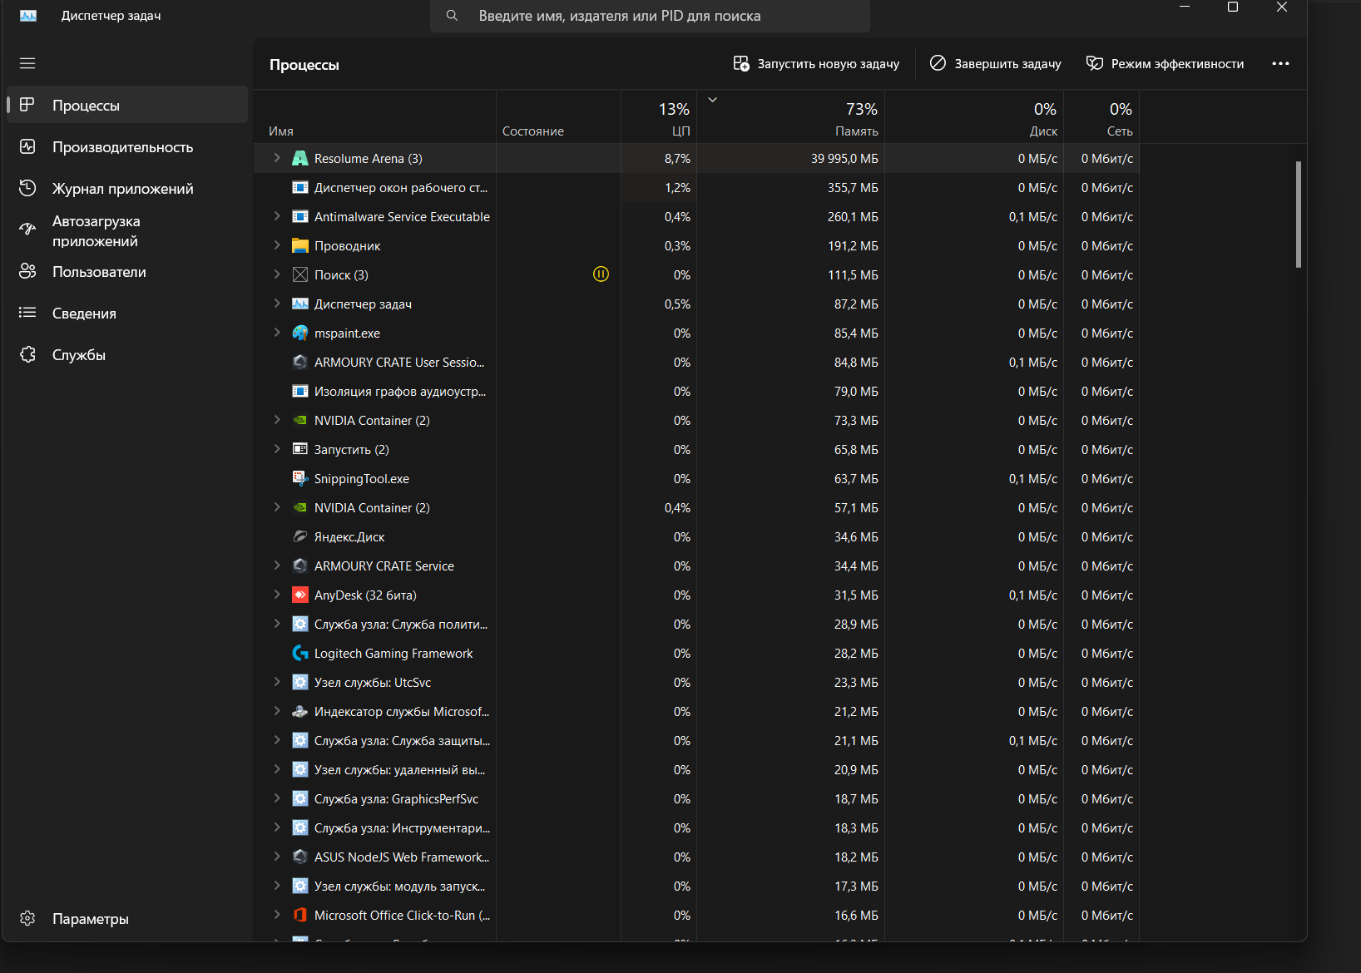Expand the Antimalware Service Executable row
The height and width of the screenshot is (973, 1361).
pos(277,216)
